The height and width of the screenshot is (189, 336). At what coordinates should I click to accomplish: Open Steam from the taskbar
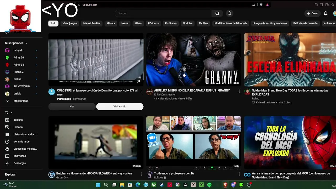[161, 185]
